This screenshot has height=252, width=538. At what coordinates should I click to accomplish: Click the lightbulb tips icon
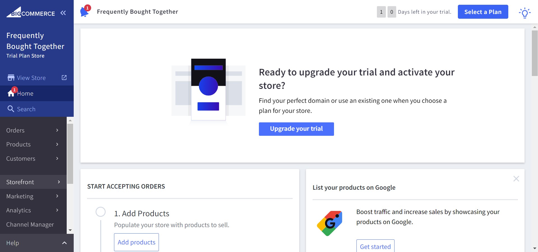[525, 13]
